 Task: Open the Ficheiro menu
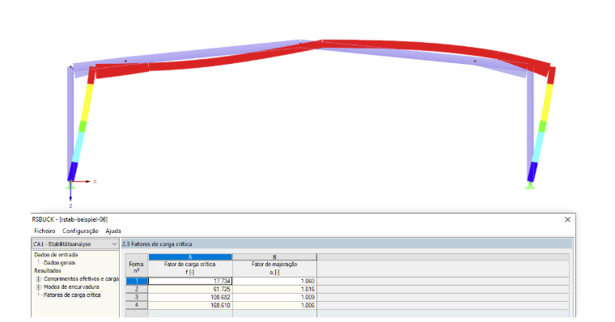pyautogui.click(x=45, y=231)
